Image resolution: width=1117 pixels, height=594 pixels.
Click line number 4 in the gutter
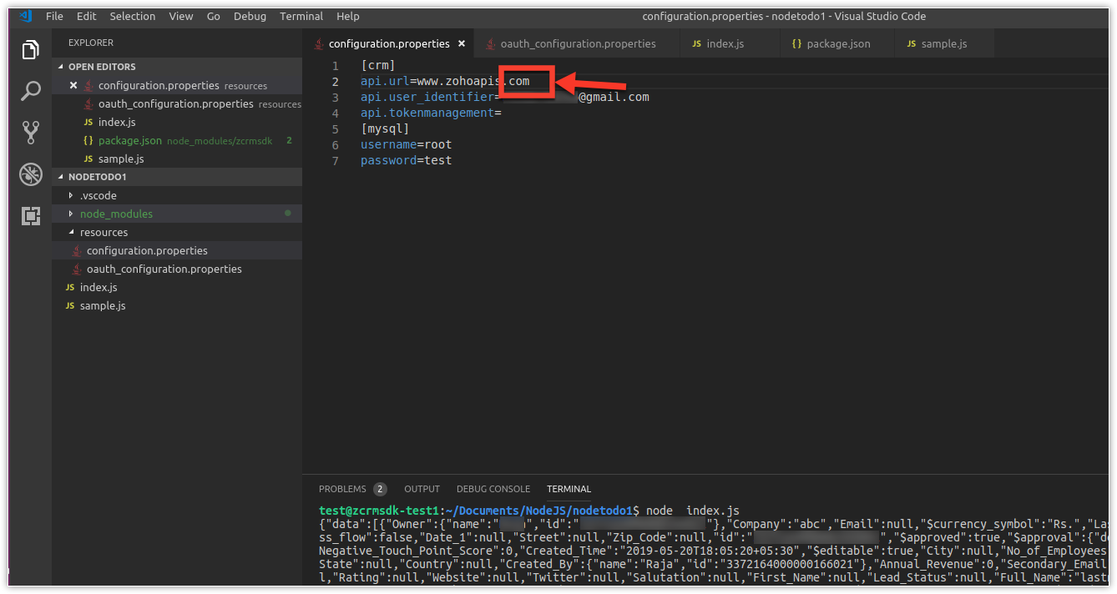(x=335, y=113)
